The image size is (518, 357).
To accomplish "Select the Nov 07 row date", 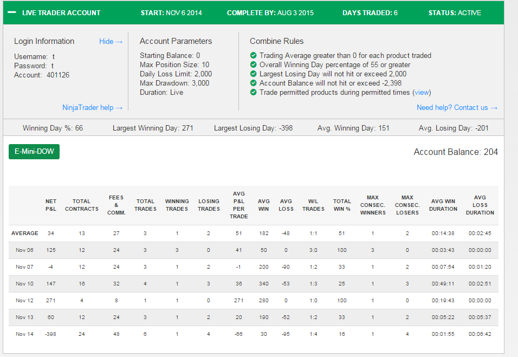I will (24, 267).
